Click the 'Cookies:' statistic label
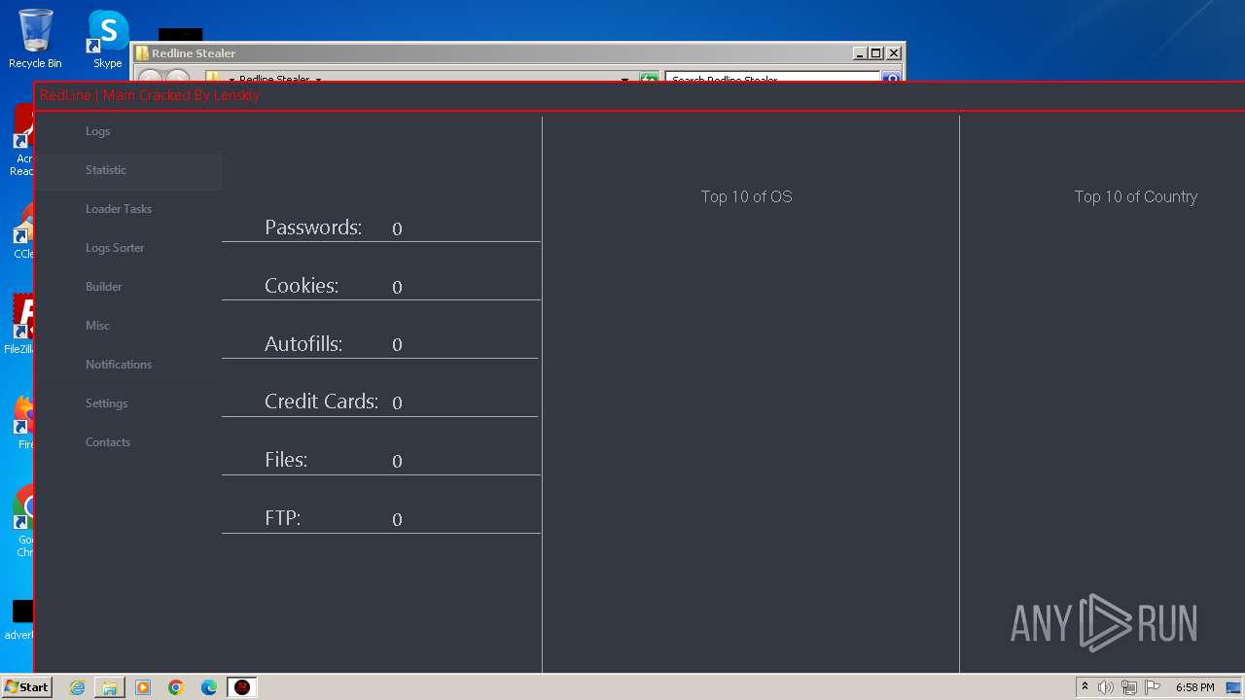This screenshot has height=700, width=1245. coord(302,286)
